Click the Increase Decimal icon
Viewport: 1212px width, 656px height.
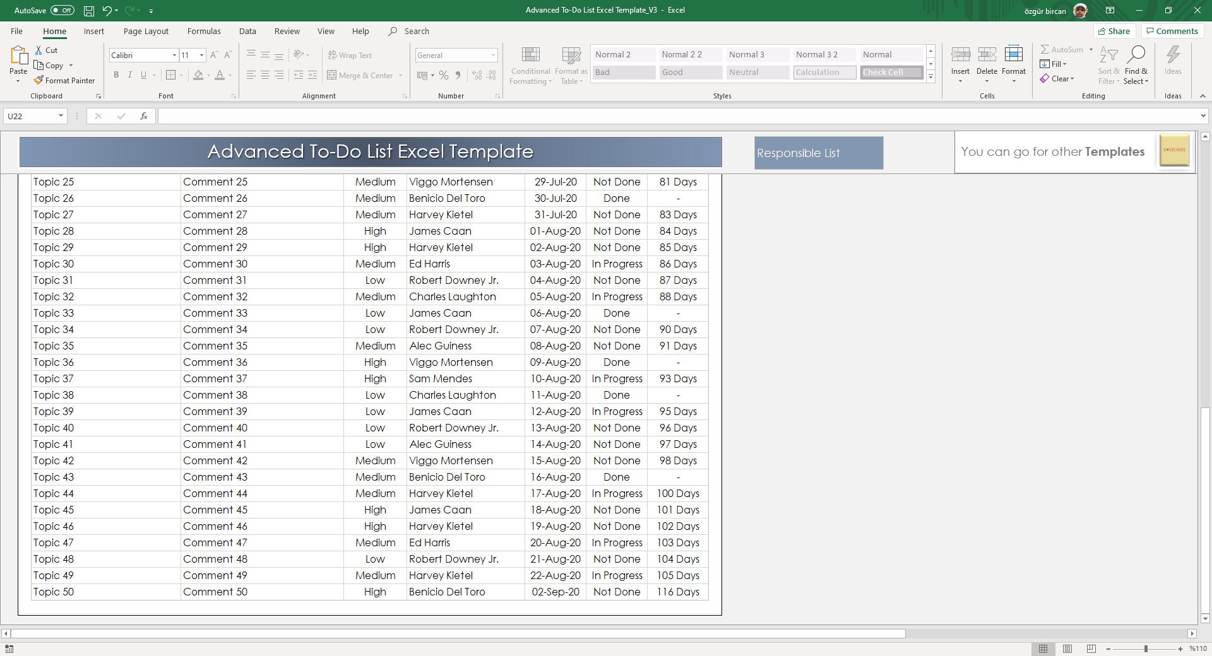pos(477,75)
